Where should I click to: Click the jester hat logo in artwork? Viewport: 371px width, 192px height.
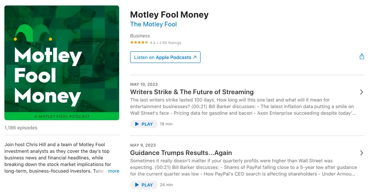pyautogui.click(x=33, y=33)
